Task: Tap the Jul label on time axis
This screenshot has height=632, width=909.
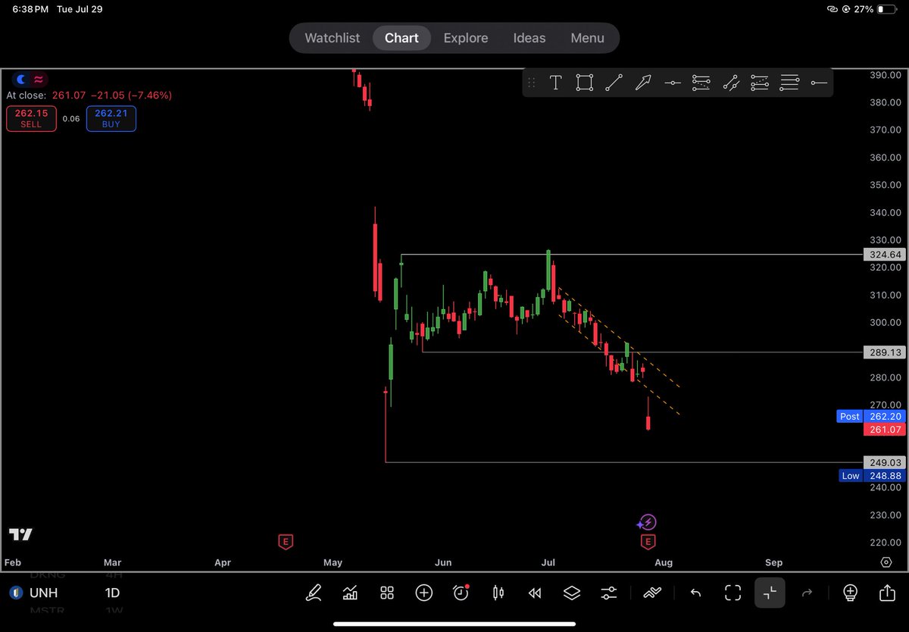Action: coord(548,562)
